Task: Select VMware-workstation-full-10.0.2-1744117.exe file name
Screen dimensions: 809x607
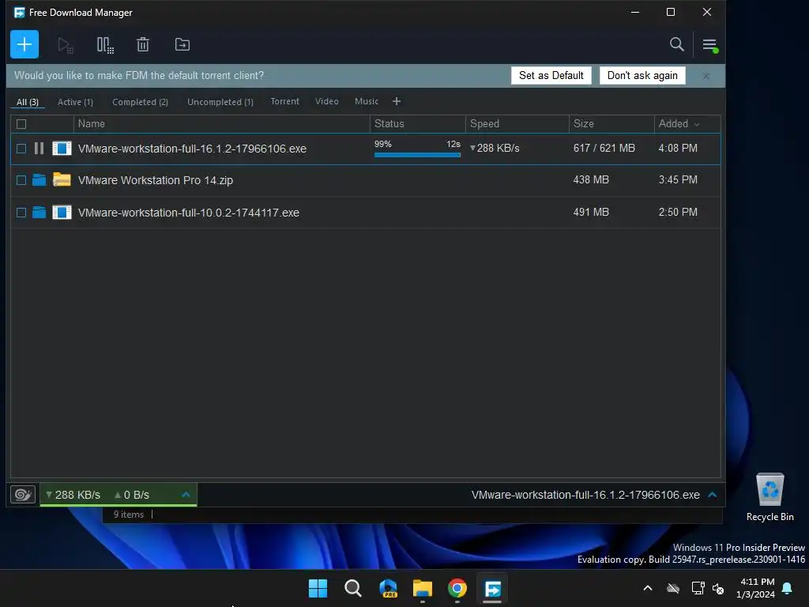Action: [188, 213]
